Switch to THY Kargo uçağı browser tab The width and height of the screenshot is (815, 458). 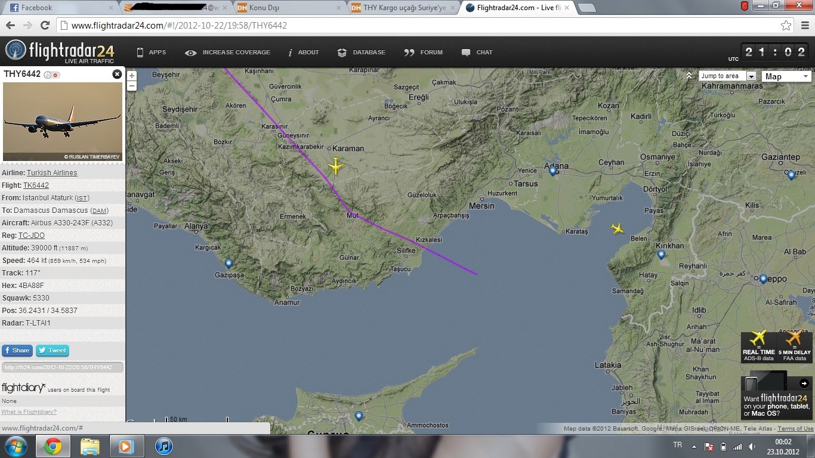click(x=403, y=8)
